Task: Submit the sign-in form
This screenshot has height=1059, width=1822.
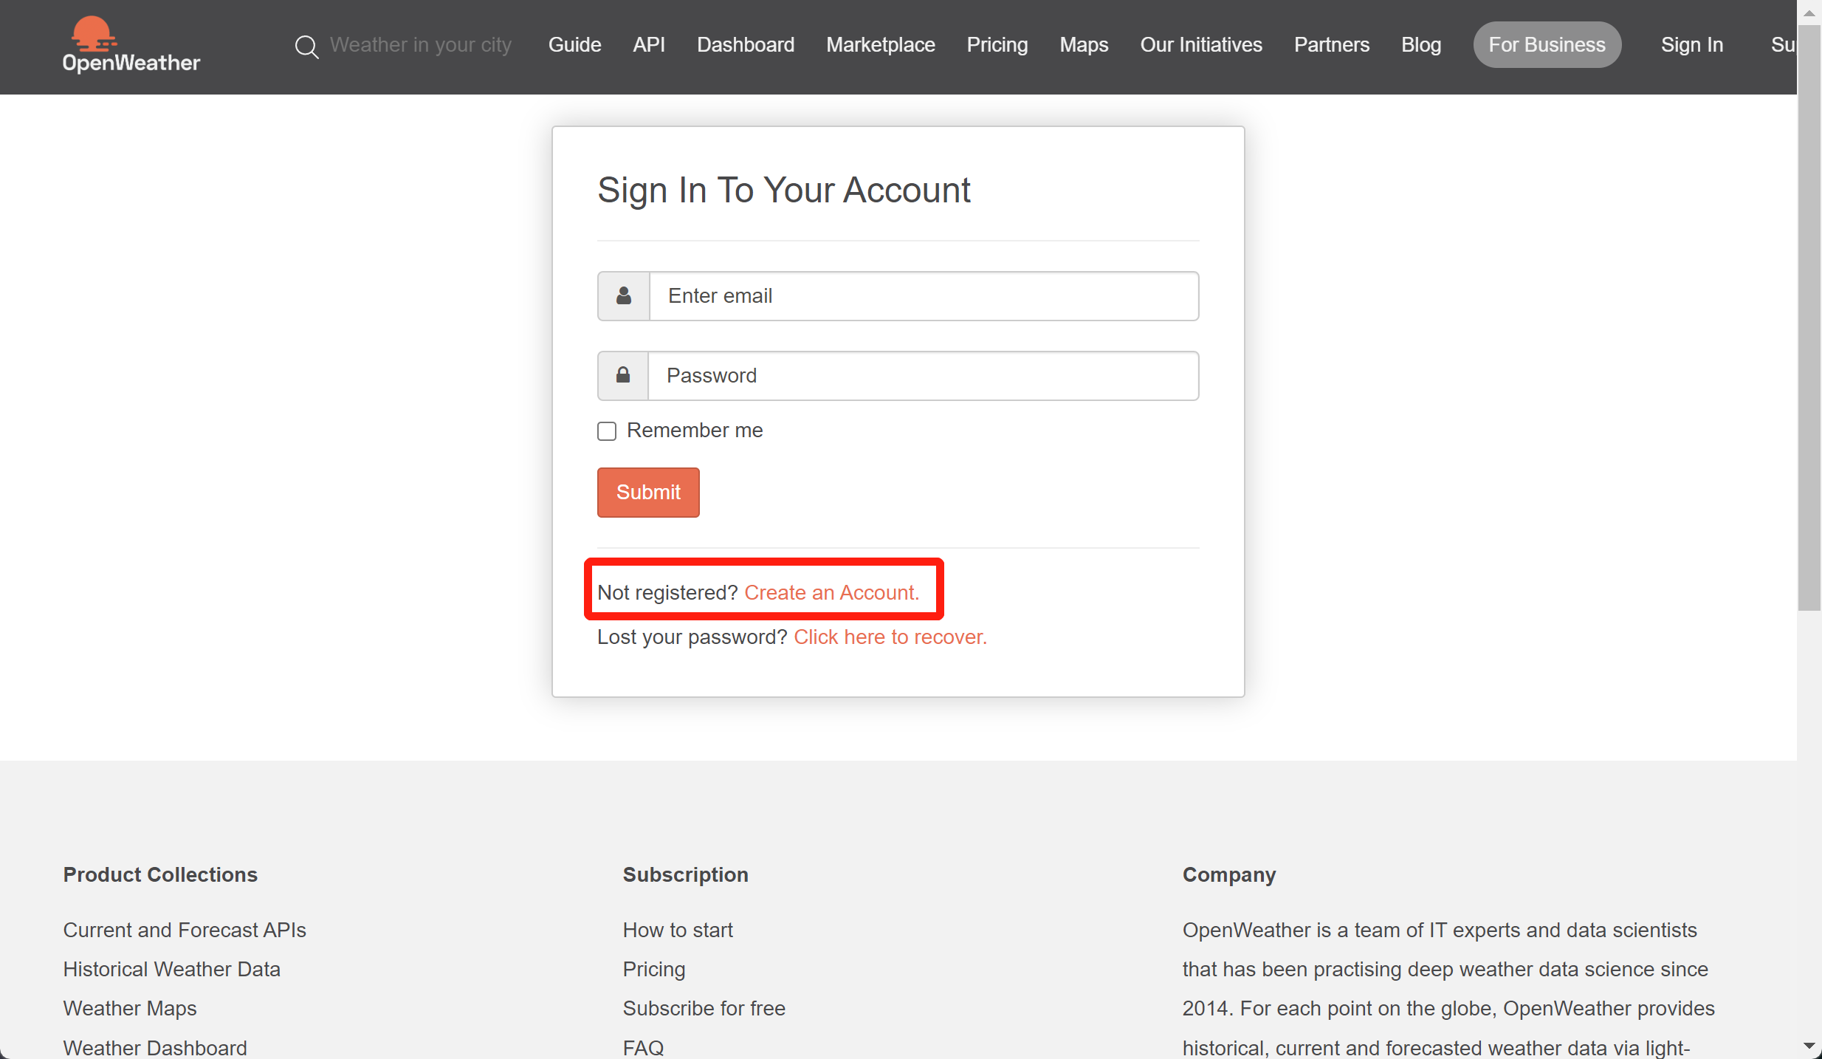Action: pyautogui.click(x=648, y=493)
